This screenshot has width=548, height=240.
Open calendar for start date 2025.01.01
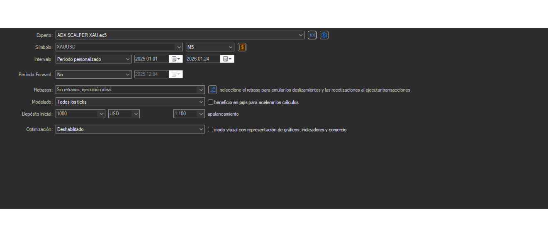click(x=176, y=59)
